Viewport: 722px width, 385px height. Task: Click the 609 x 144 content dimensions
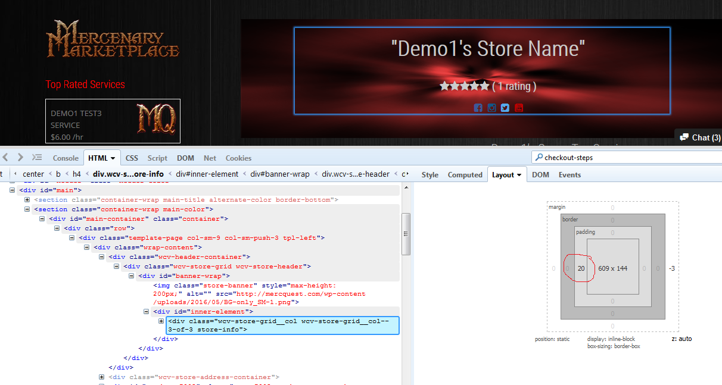[x=613, y=268]
